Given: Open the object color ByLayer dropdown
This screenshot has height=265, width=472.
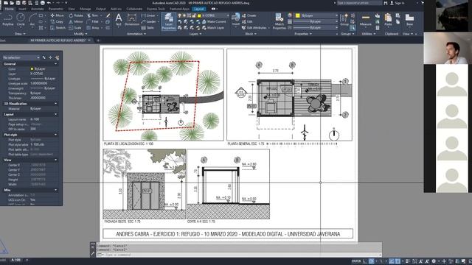Looking at the screenshot, I should point(316,15).
